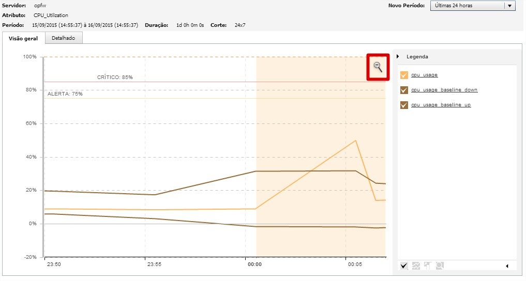Collapse the Legenda panel triangle
Screen dimensions: 526x281
click(x=398, y=57)
